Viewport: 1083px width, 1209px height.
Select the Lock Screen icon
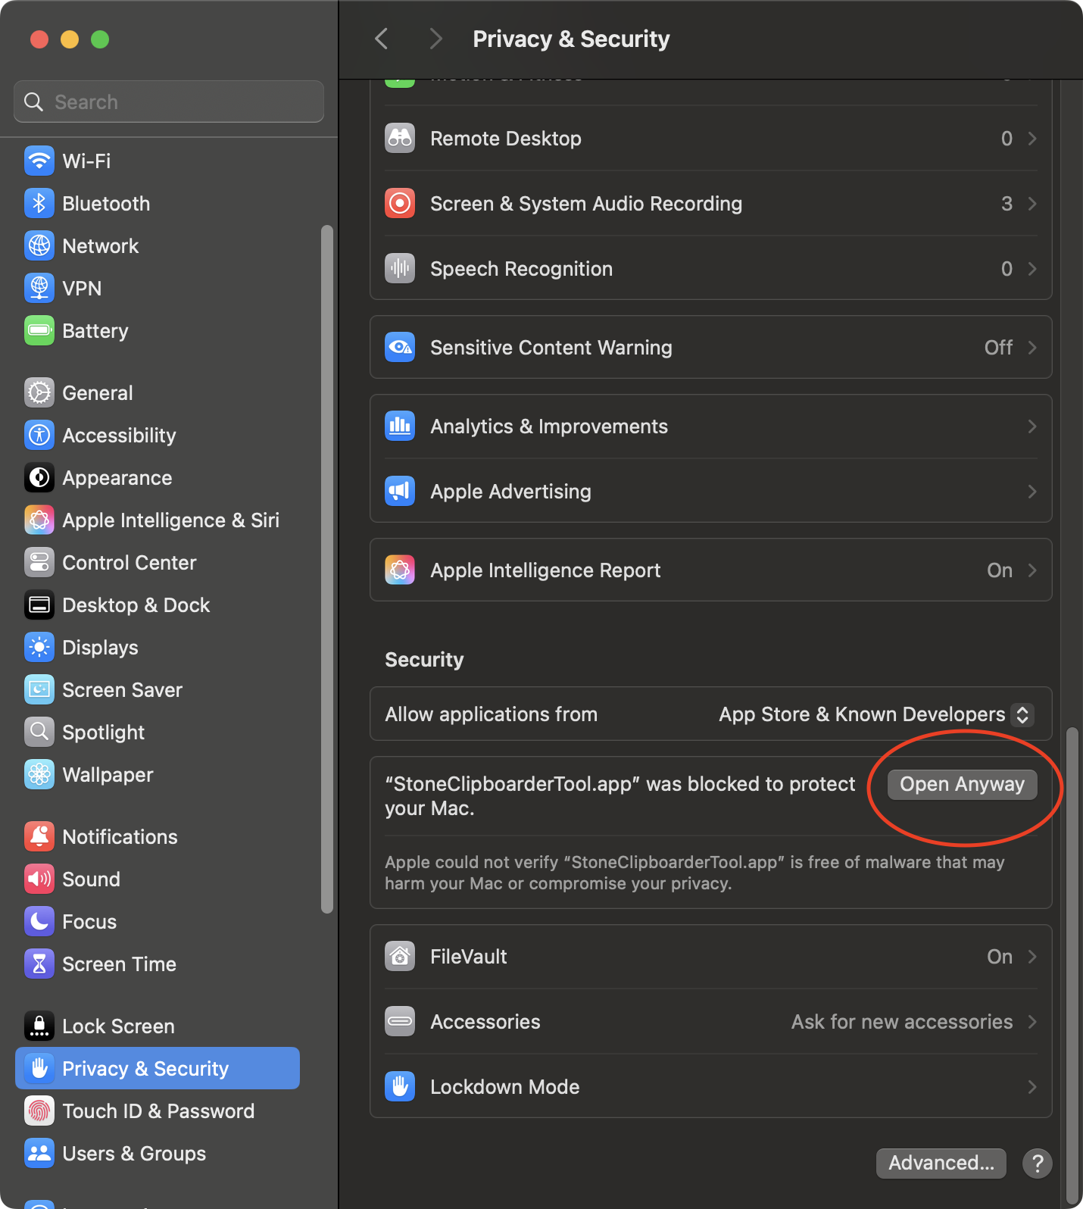tap(39, 1026)
